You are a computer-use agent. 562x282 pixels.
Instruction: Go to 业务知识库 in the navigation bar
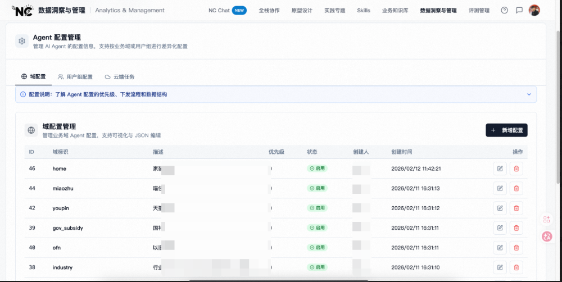point(395,11)
